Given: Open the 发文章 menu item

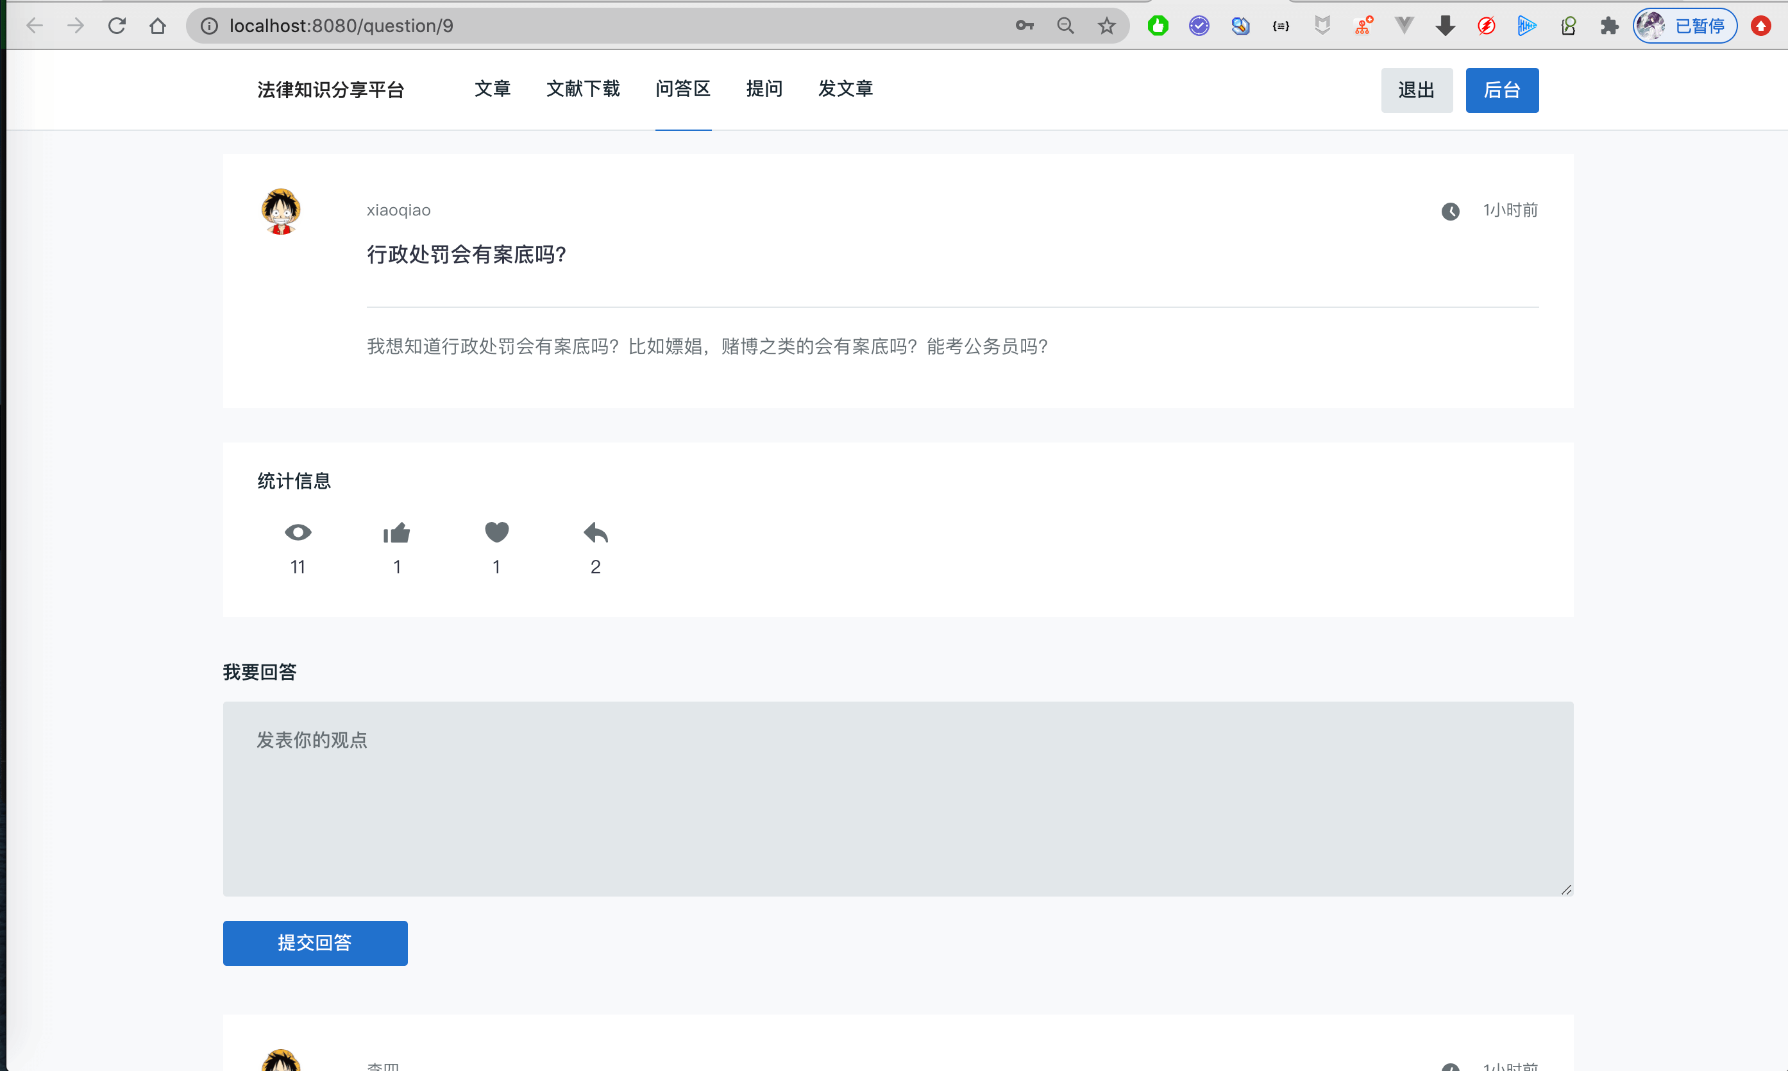Looking at the screenshot, I should [x=845, y=89].
